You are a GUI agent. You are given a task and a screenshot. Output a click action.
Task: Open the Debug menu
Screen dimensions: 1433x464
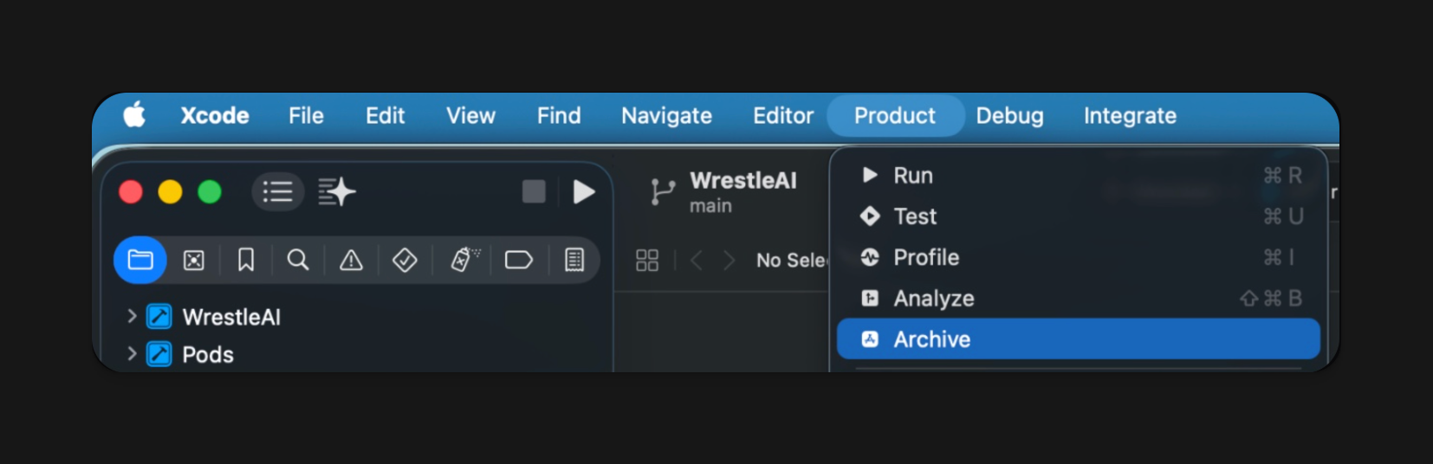pos(1009,115)
